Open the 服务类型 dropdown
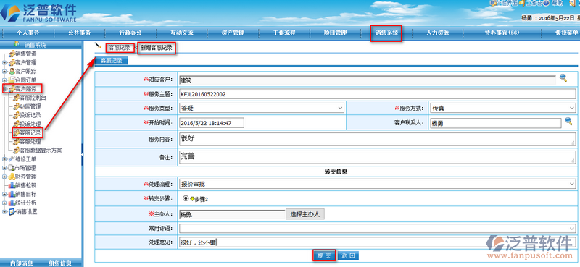580x267 pixels. click(x=262, y=108)
